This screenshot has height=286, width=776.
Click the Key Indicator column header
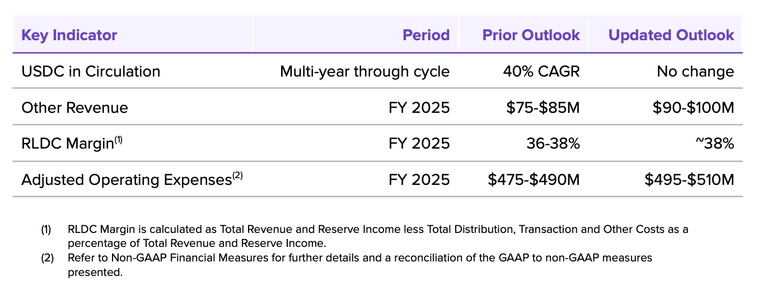click(69, 35)
